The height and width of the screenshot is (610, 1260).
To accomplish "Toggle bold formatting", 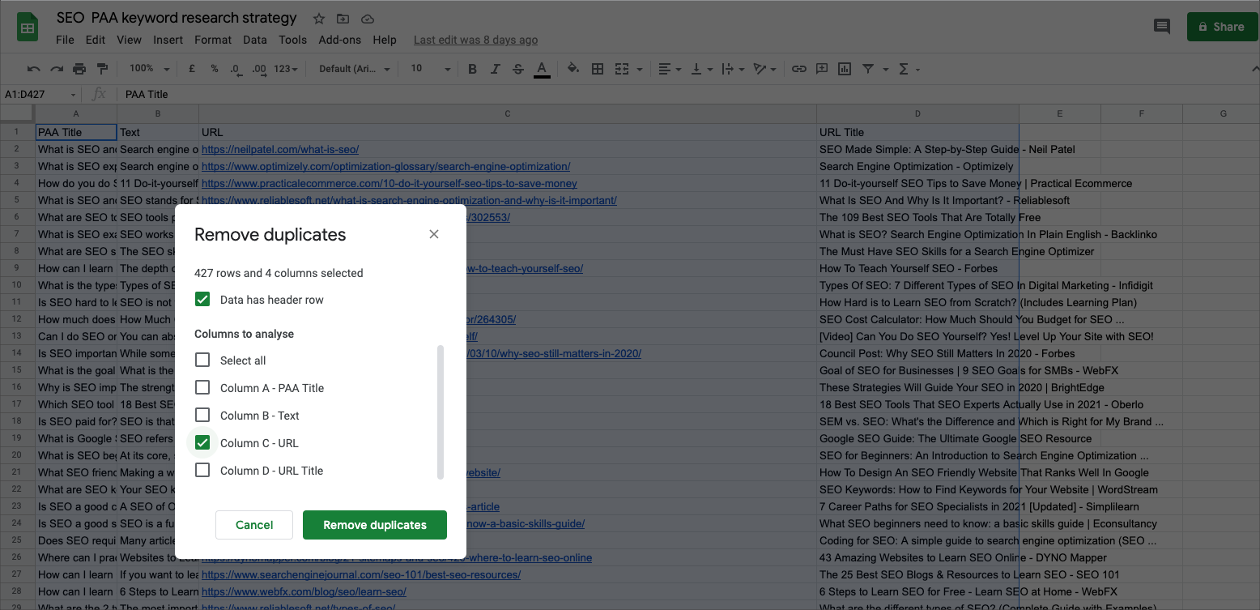I will (x=473, y=69).
